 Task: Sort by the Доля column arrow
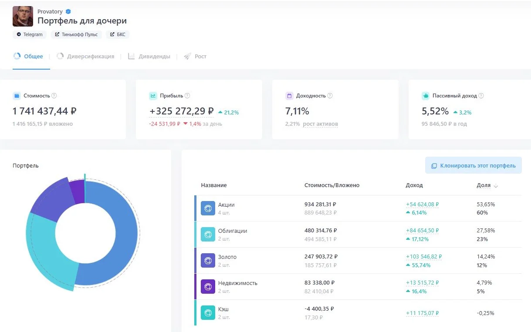496,186
